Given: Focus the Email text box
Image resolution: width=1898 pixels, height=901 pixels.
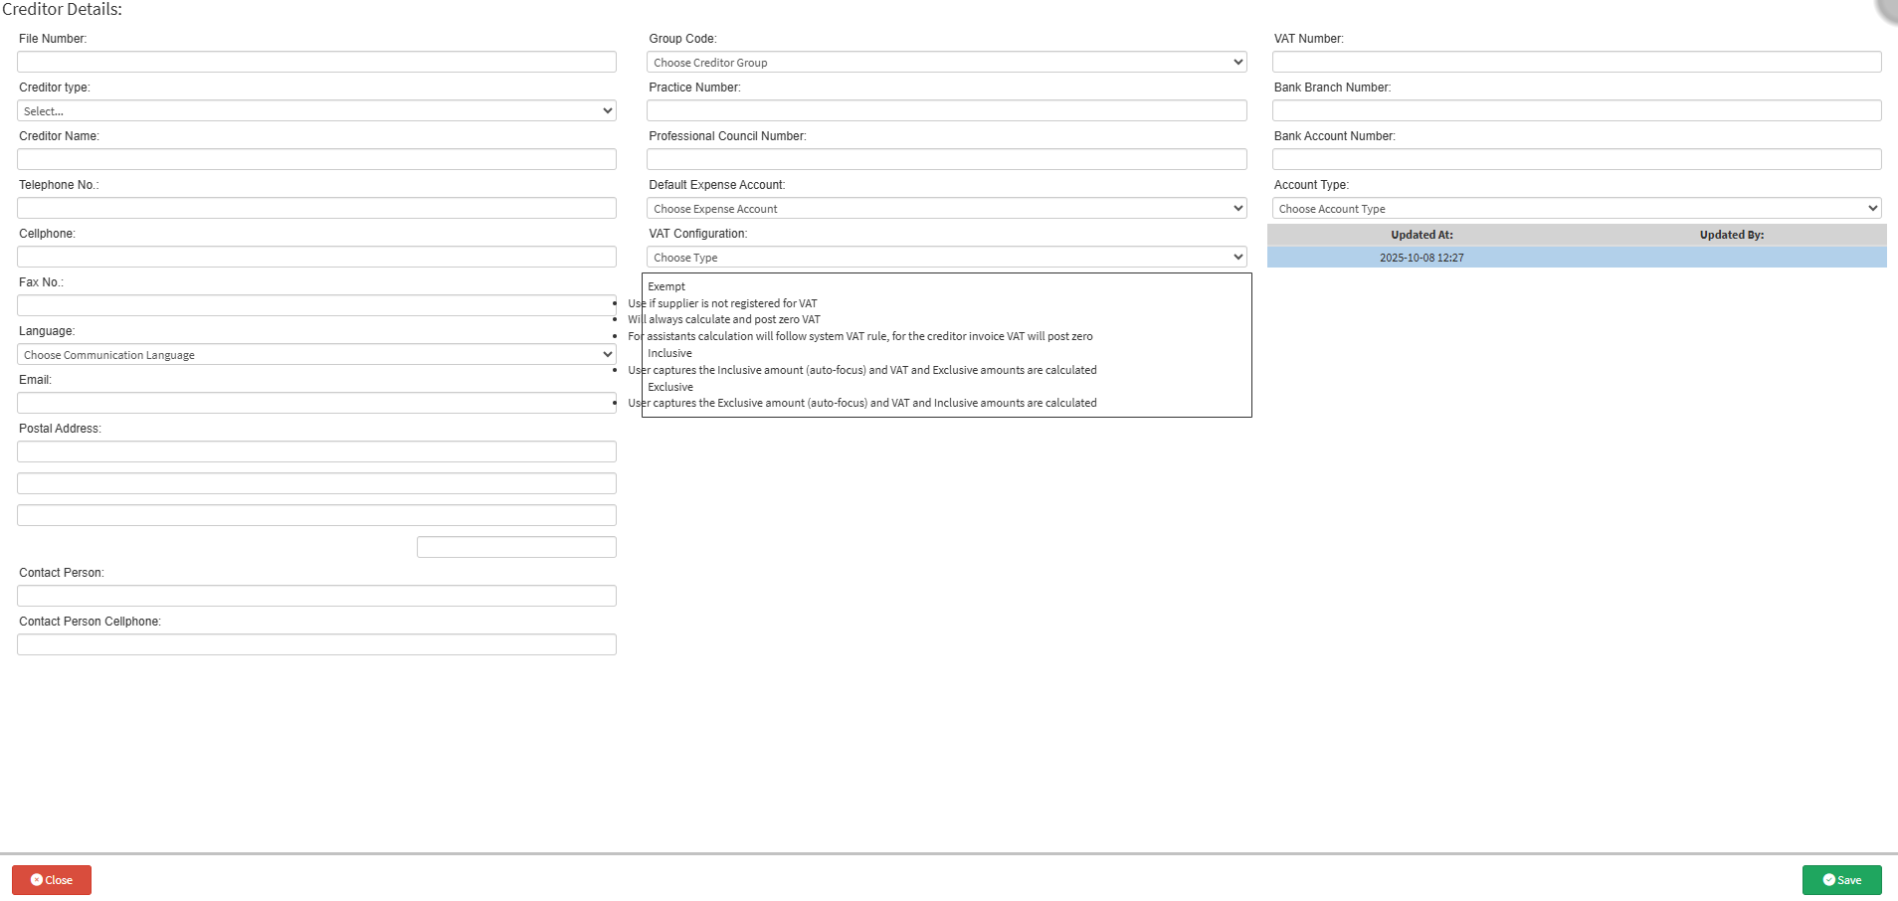Looking at the screenshot, I should (316, 403).
